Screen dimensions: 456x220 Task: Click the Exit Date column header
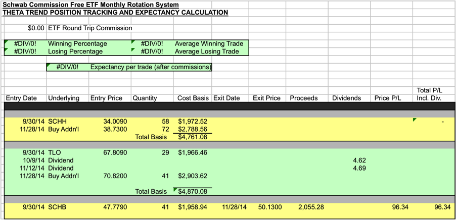226,98
